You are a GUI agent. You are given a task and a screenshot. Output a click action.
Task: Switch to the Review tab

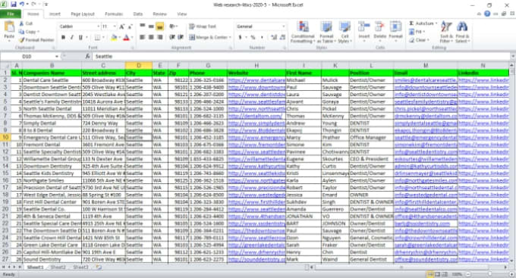(x=159, y=14)
